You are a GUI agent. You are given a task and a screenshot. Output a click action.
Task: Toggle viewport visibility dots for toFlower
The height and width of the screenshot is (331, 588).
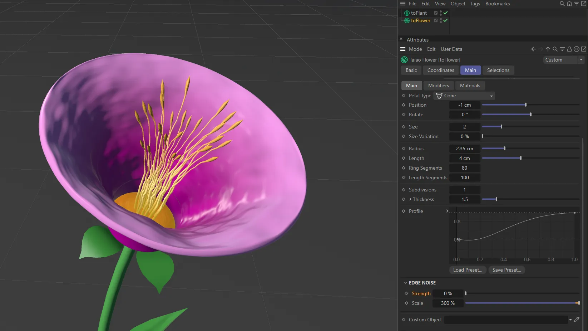point(440,20)
